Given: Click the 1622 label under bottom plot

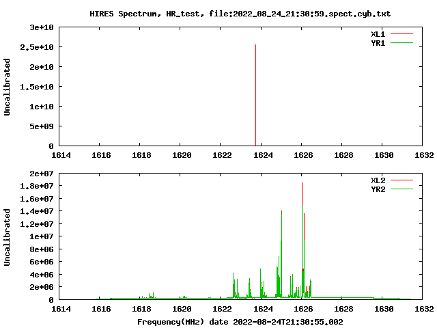Looking at the screenshot, I should [222, 309].
